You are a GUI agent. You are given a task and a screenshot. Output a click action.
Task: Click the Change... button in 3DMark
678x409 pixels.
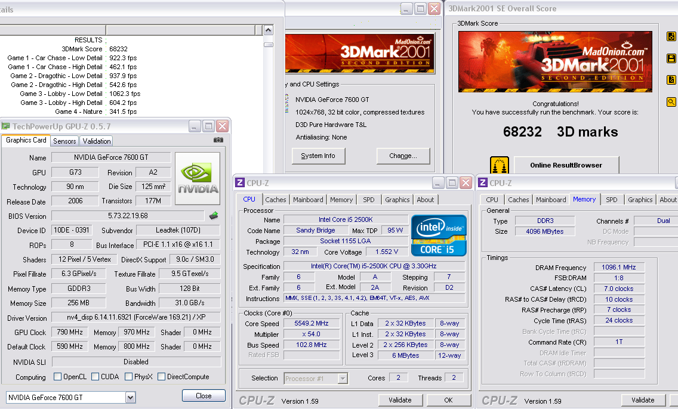pos(403,156)
